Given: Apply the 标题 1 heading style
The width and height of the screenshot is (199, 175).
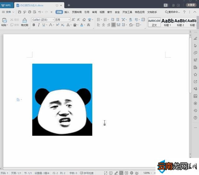Looking at the screenshot, I should pos(167,22).
